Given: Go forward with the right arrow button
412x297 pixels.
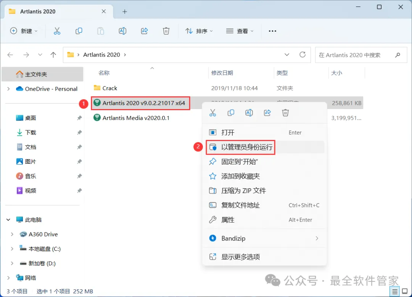Looking at the screenshot, I should 26,55.
